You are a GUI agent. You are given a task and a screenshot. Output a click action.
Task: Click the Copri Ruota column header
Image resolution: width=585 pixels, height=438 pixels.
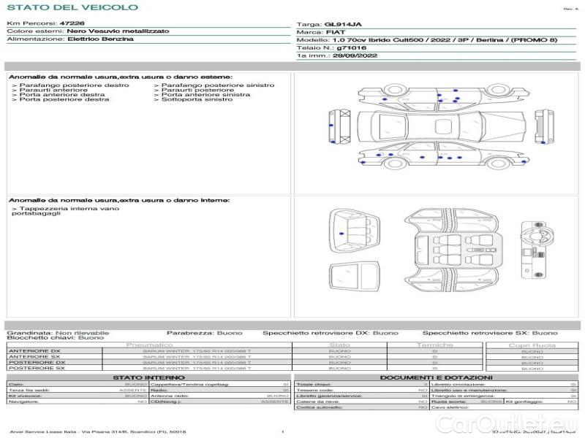(x=532, y=345)
